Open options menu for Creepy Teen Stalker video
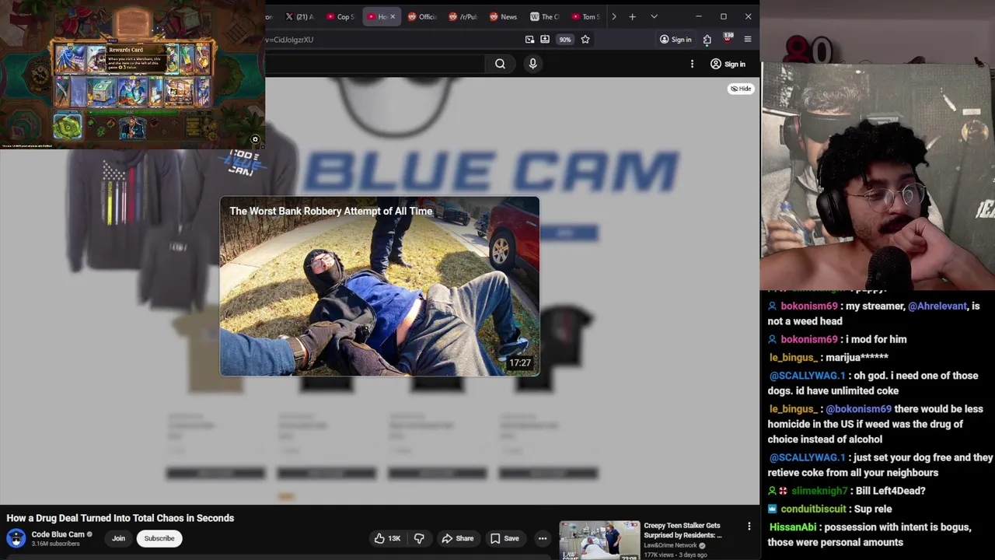The image size is (995, 560). [x=749, y=527]
